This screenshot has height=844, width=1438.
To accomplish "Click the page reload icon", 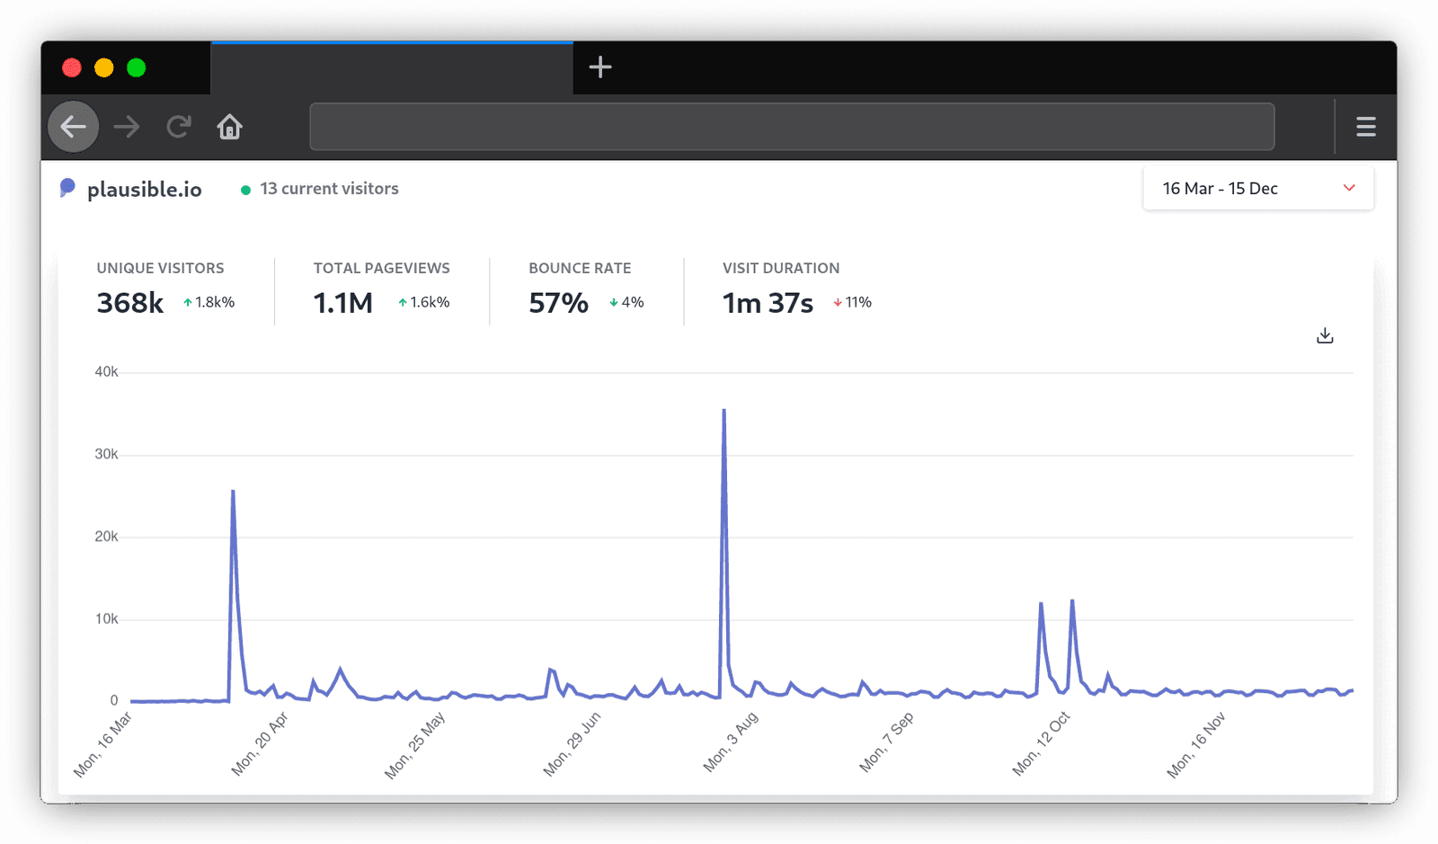I will [179, 127].
